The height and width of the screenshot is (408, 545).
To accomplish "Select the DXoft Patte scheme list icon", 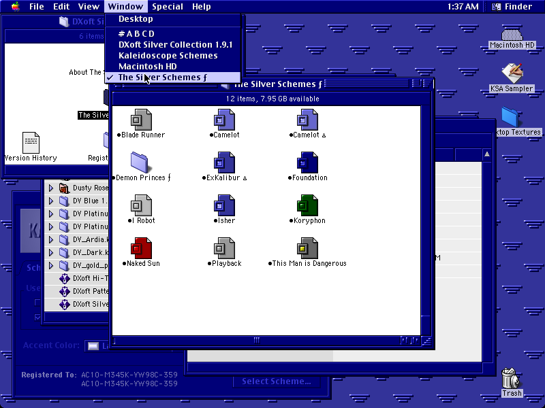I will pyautogui.click(x=64, y=291).
